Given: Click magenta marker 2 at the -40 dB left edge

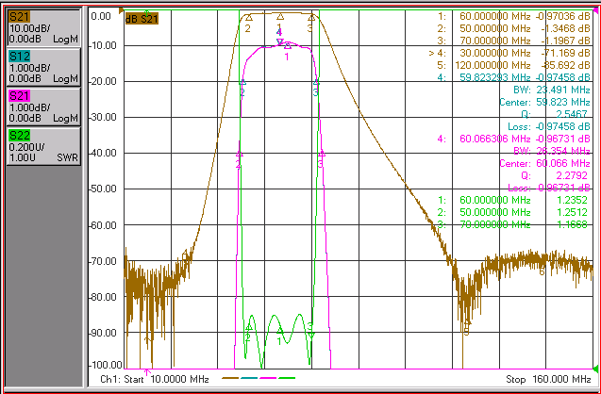Looking at the screenshot, I should coord(240,154).
